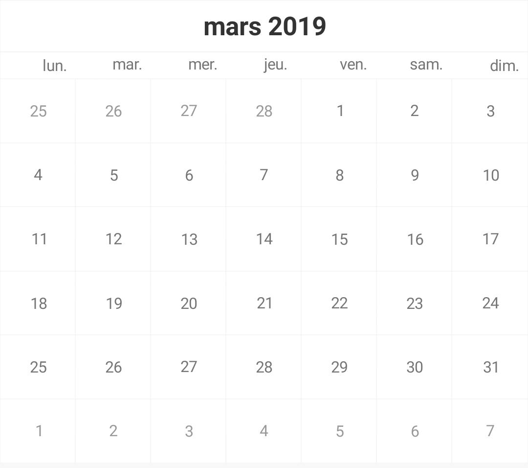Open greyed February 28 in the first row
This screenshot has width=528, height=468.
[264, 111]
